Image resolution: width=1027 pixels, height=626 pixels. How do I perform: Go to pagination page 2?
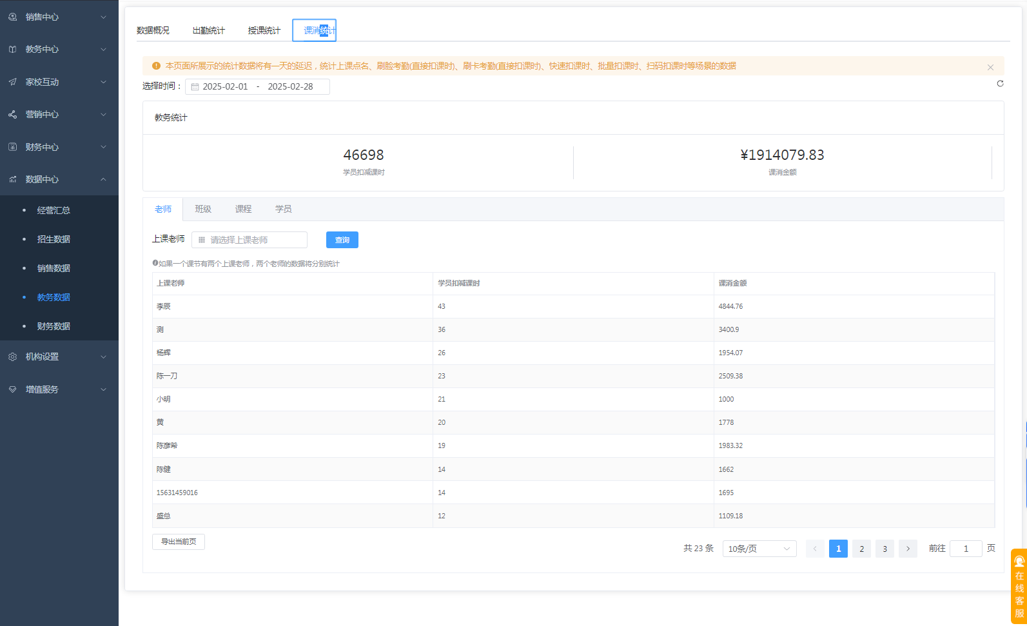click(x=861, y=549)
